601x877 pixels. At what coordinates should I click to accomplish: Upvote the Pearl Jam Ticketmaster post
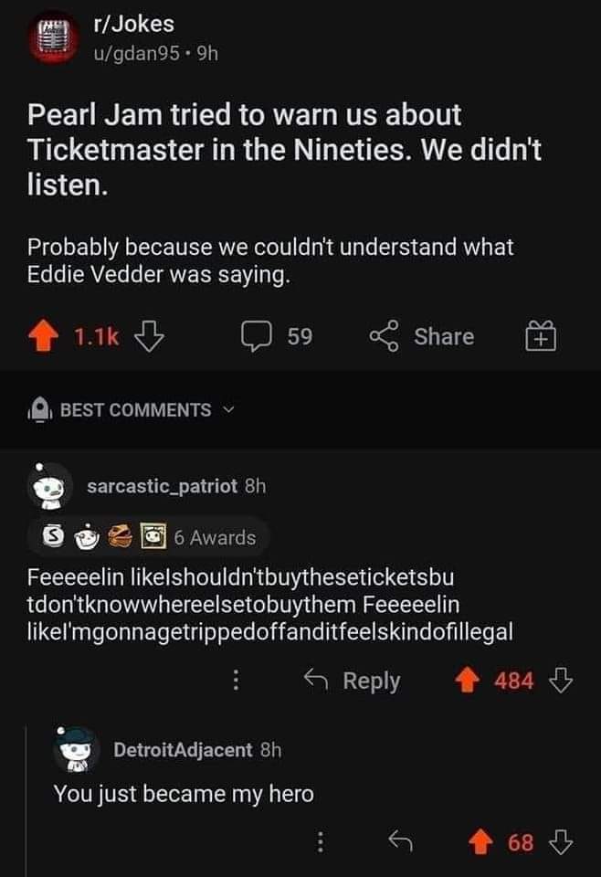click(x=41, y=337)
